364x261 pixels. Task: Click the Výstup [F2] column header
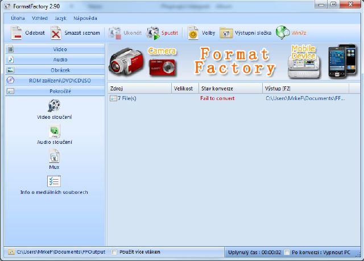pyautogui.click(x=306, y=88)
